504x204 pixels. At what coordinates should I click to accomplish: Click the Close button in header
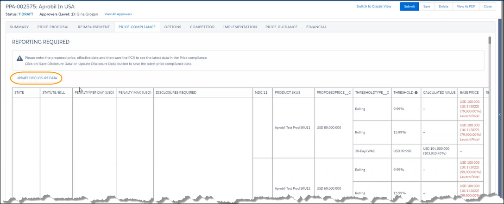tap(487, 6)
